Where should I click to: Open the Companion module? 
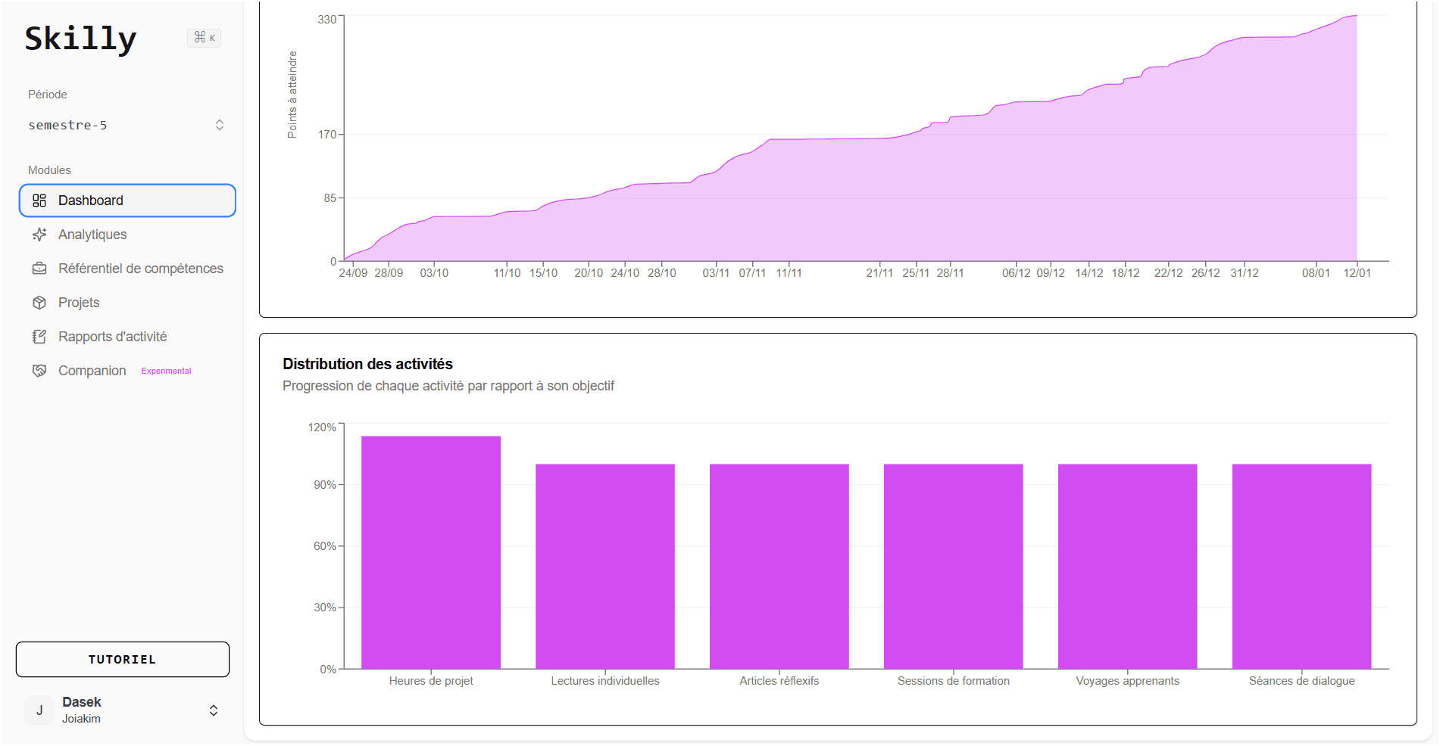pos(127,371)
